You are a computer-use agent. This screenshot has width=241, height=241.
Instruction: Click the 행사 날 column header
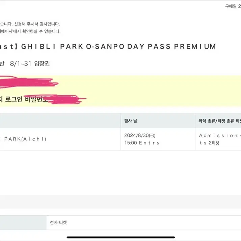pos(131,121)
